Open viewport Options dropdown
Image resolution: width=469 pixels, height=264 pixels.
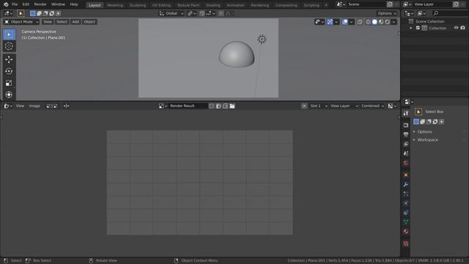point(387,13)
